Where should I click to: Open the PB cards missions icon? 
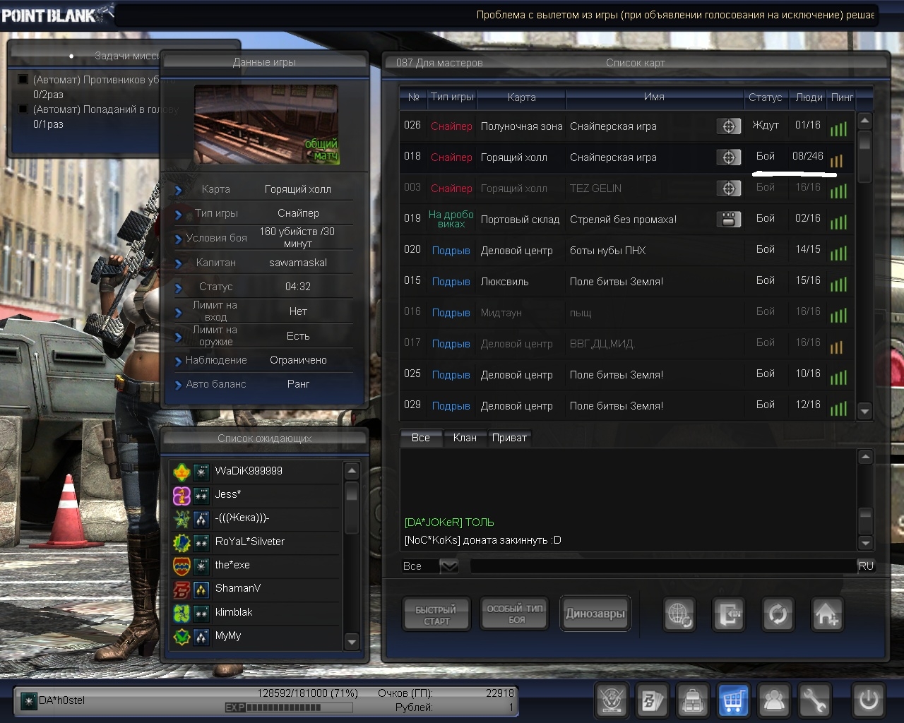click(651, 700)
